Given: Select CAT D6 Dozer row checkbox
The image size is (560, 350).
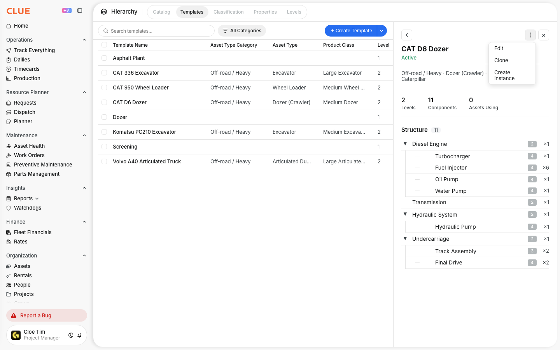Looking at the screenshot, I should click(x=104, y=102).
